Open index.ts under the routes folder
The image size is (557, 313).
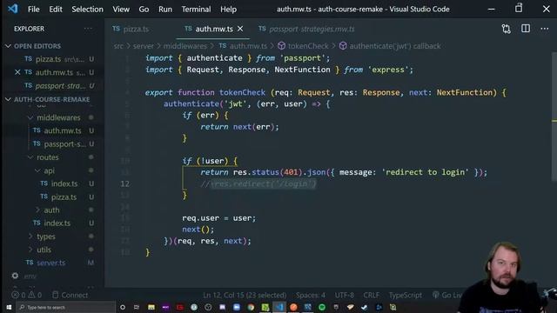[x=57, y=223]
